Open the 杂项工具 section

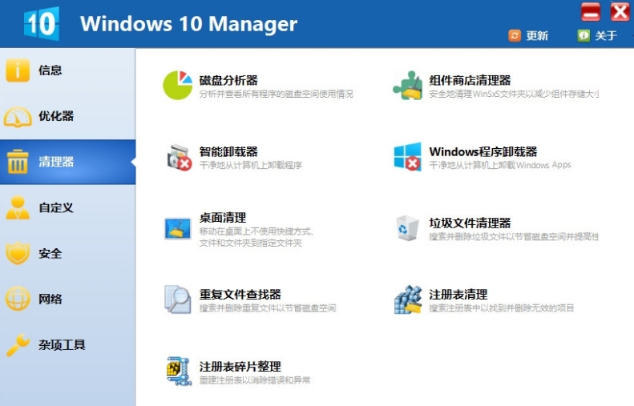pos(67,345)
